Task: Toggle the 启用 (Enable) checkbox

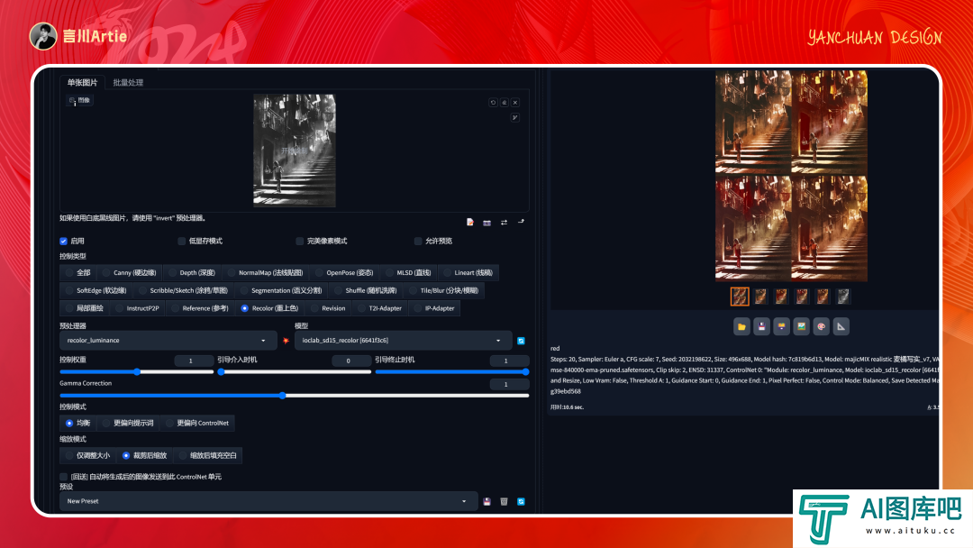Action: click(x=64, y=241)
